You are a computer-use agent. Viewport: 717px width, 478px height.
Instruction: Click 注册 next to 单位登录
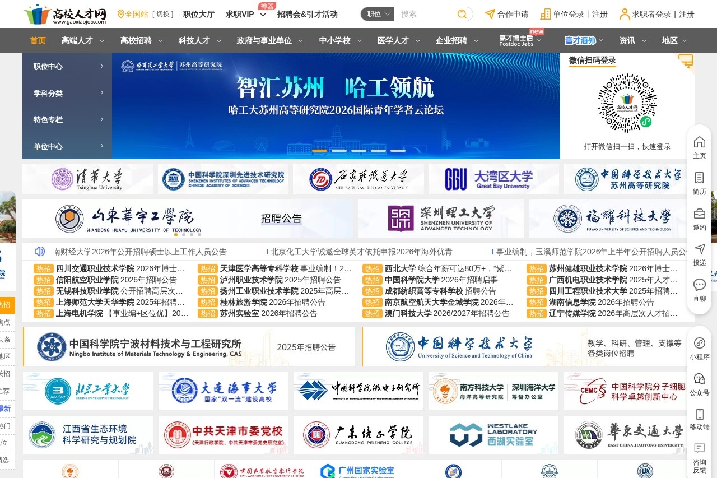tap(600, 14)
